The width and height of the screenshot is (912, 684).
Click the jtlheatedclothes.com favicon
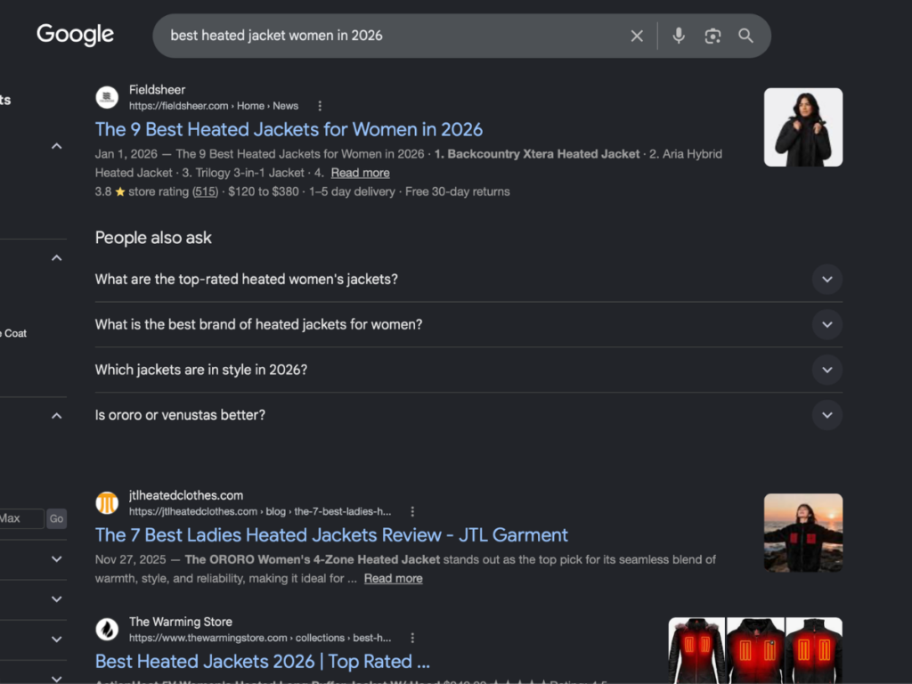[x=107, y=502]
